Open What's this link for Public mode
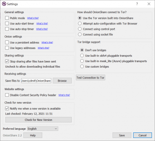Viewport: 155px width, 141px height. [33, 18]
